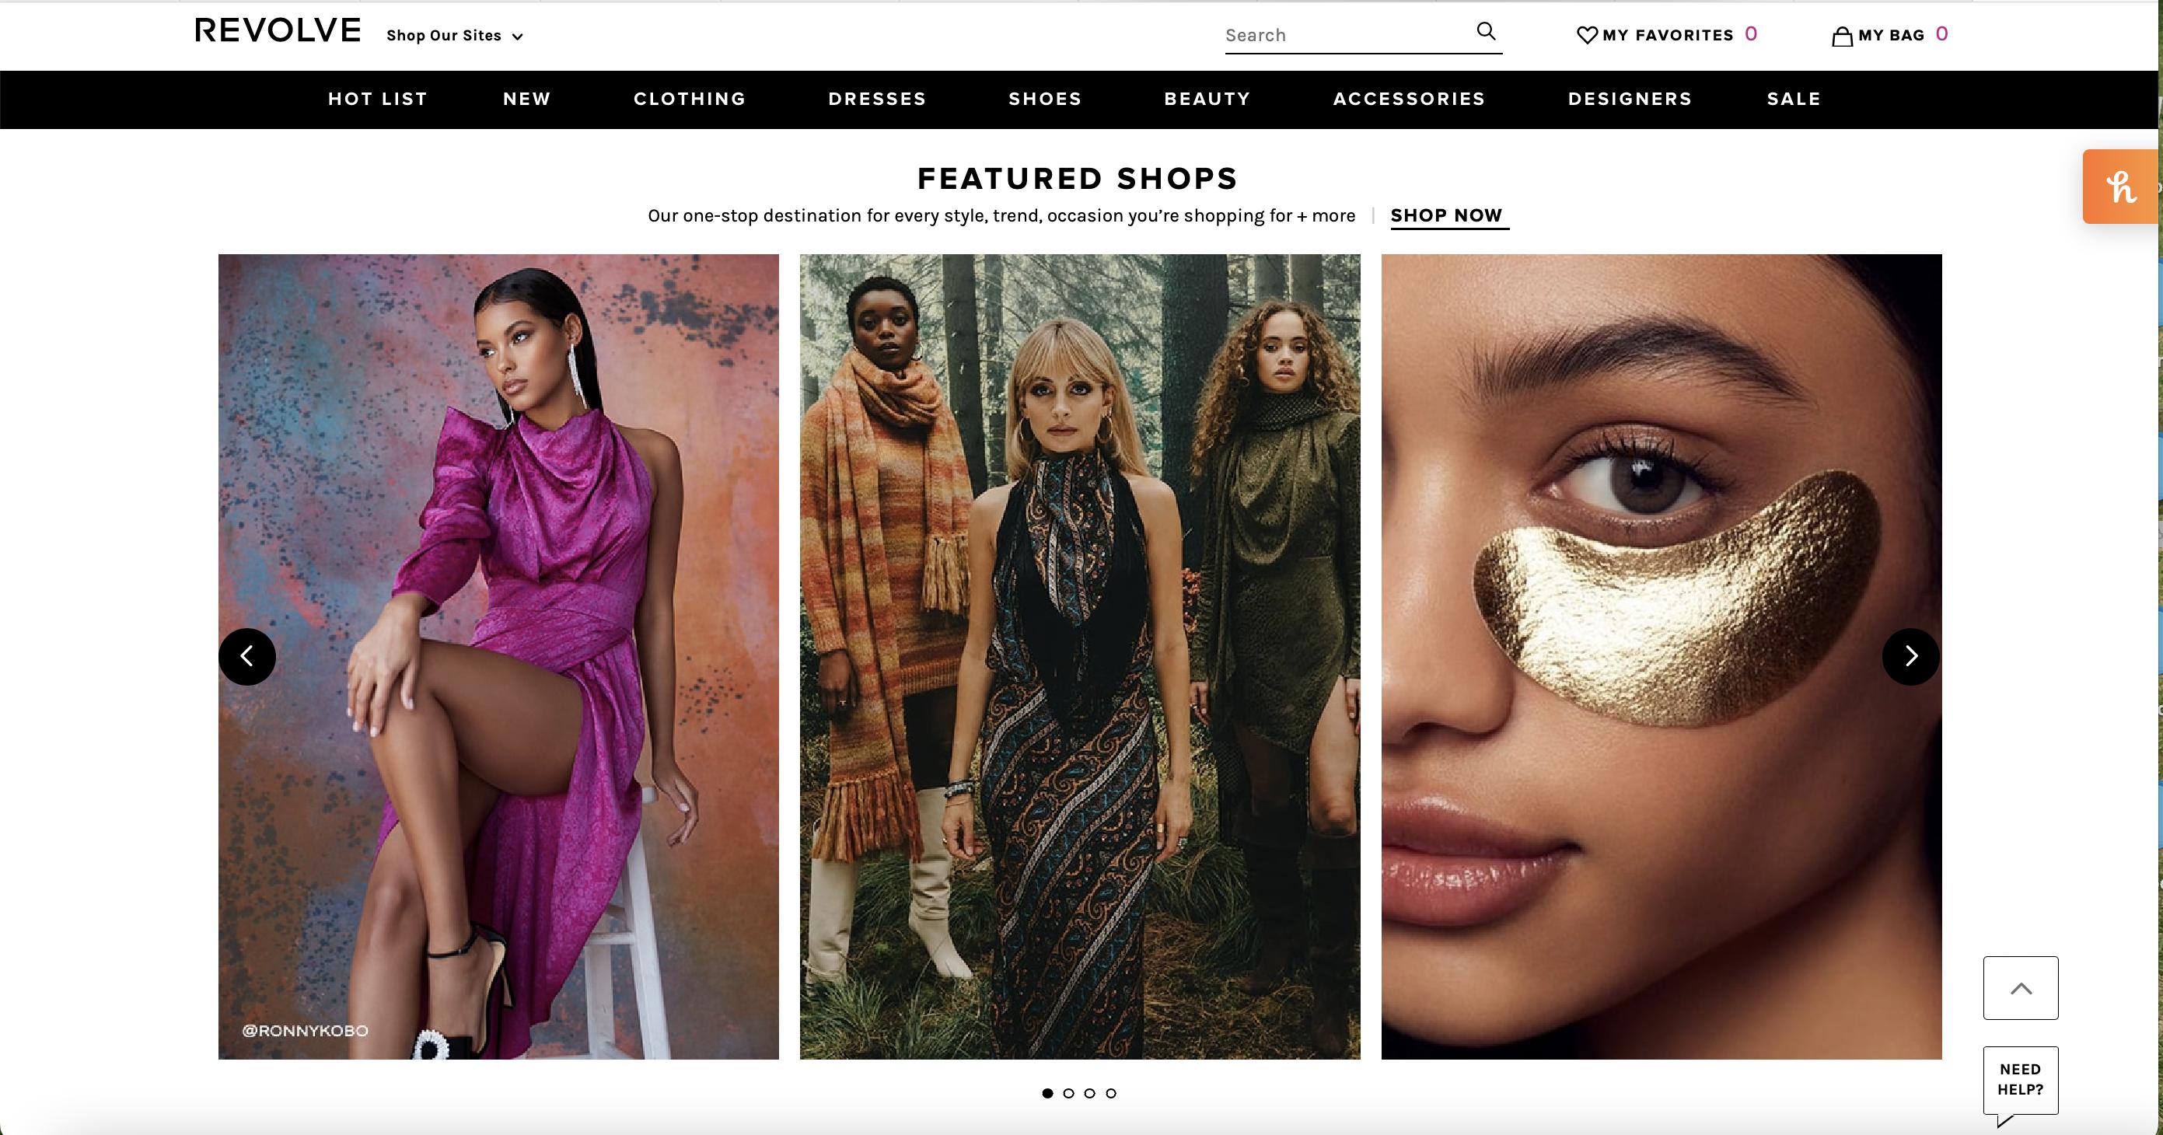The image size is (2163, 1135).
Task: Click the back-to-top arrow button
Action: point(2020,988)
